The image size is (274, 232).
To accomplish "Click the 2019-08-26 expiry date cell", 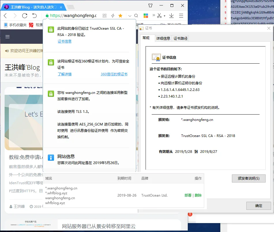I will pyautogui.click(x=127, y=195).
